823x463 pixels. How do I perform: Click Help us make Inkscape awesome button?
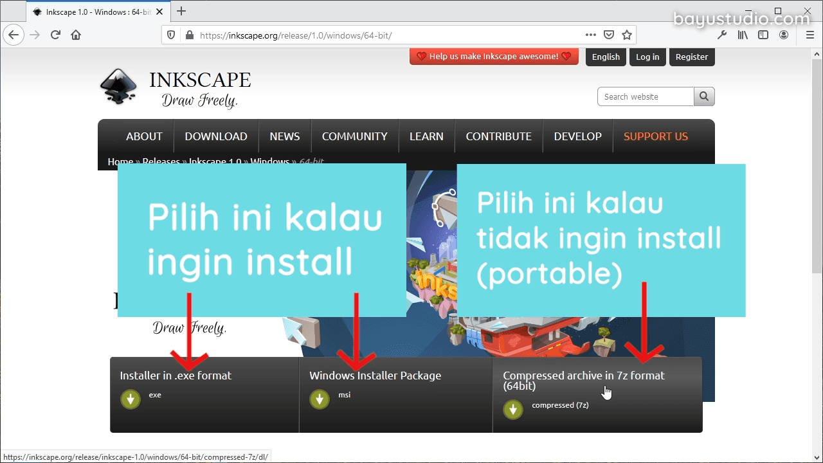494,57
